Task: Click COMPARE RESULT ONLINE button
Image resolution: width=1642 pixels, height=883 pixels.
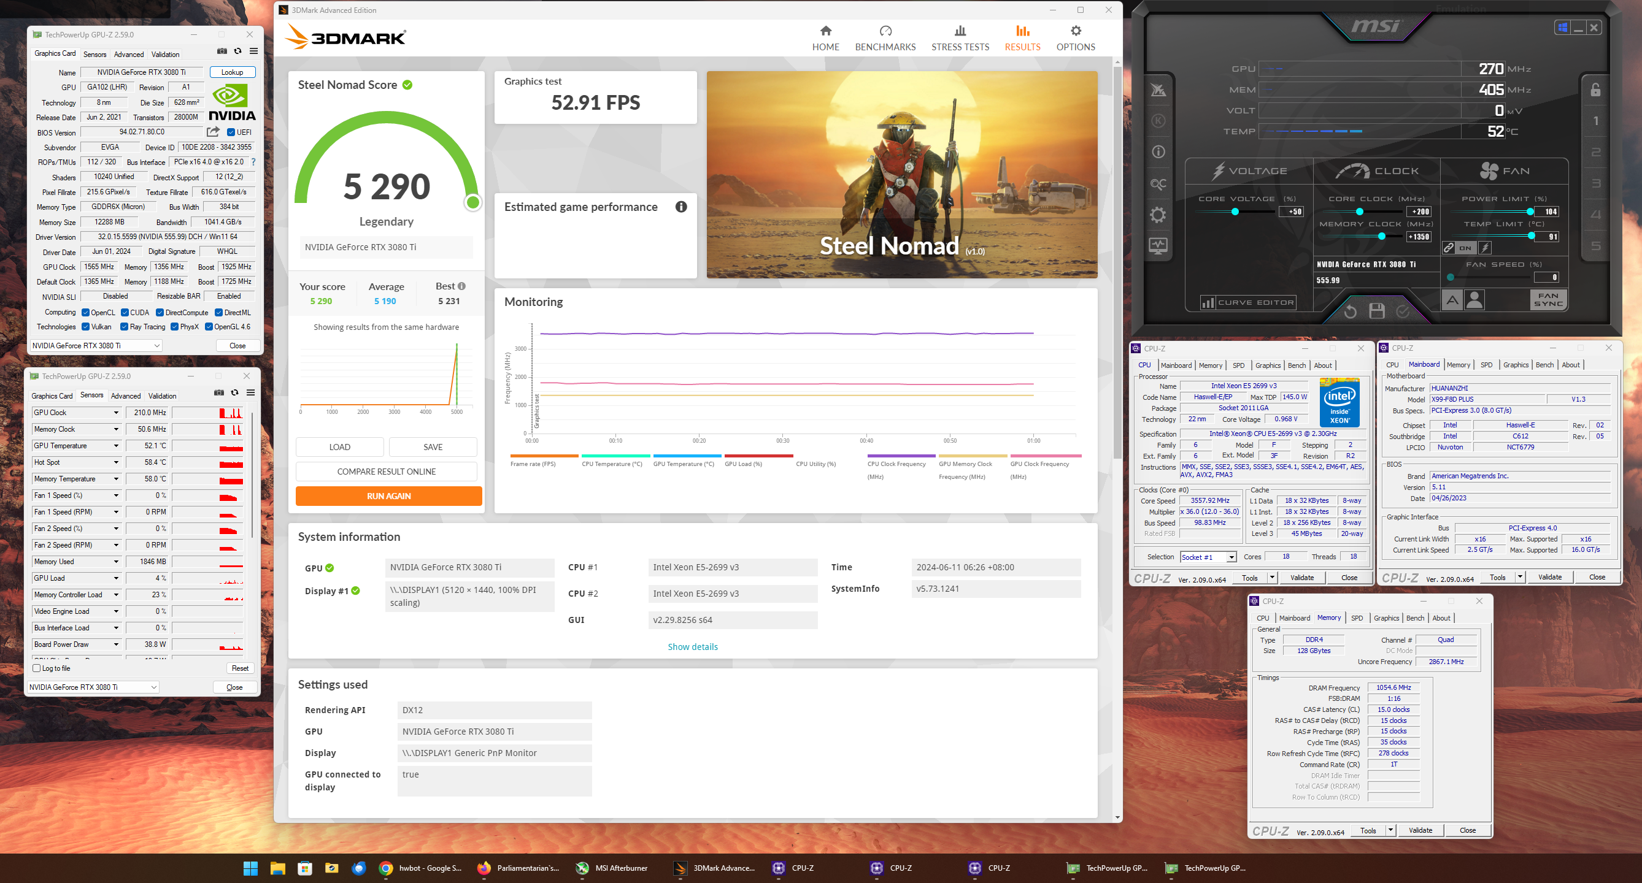Action: [x=387, y=472]
